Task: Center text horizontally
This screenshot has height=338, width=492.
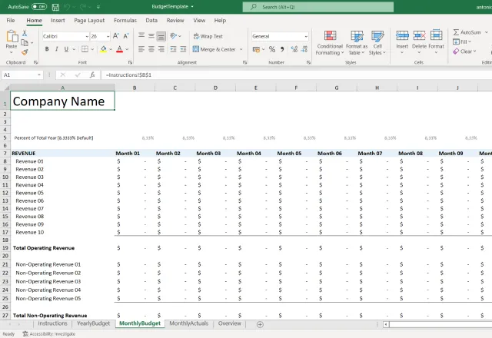Action: tap(151, 49)
